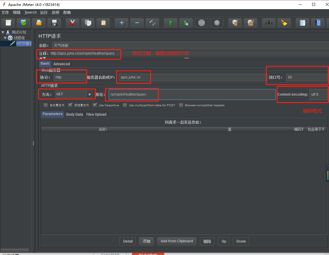Click the 编码? column header

299,129
